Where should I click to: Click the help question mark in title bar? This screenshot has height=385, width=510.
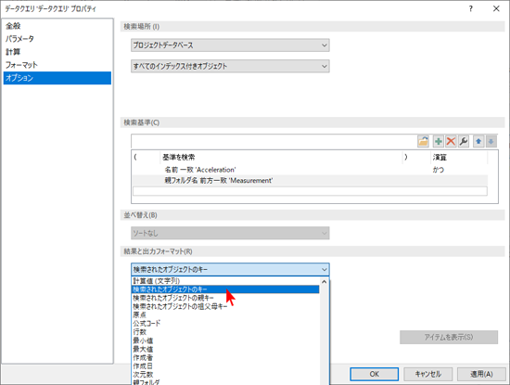point(471,8)
